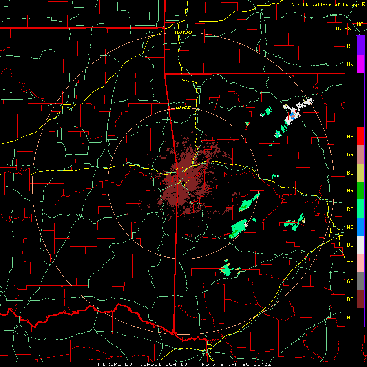Click the RF purple legend swatch
The width and height of the screenshot is (367, 367).
[360, 46]
